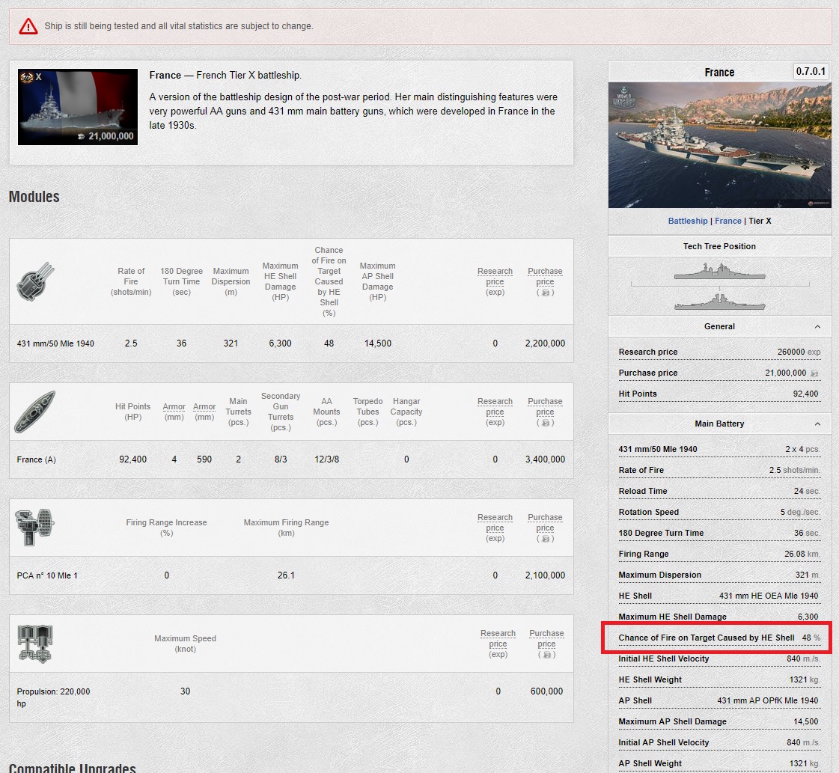Click the France title above the sidebar image

pos(719,73)
